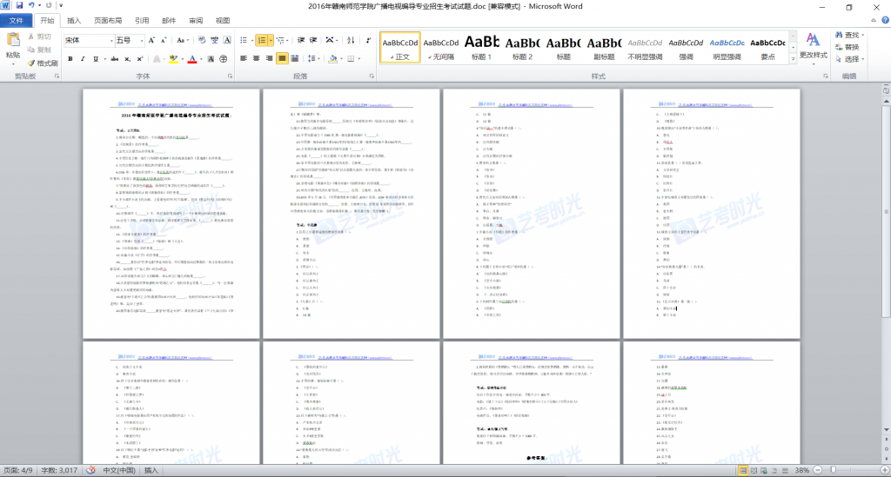This screenshot has width=891, height=477.
Task: Click the subscript icon
Action: (127, 59)
